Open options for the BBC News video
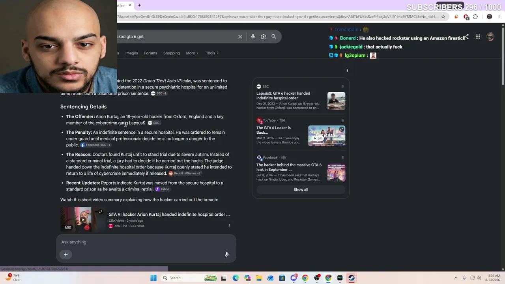 point(229,226)
